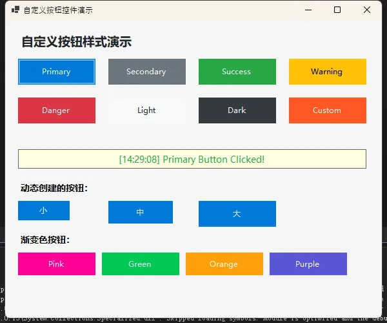Close the 自定义按钮控件演示 window
Screen dimensions: 387x323
[367, 10]
